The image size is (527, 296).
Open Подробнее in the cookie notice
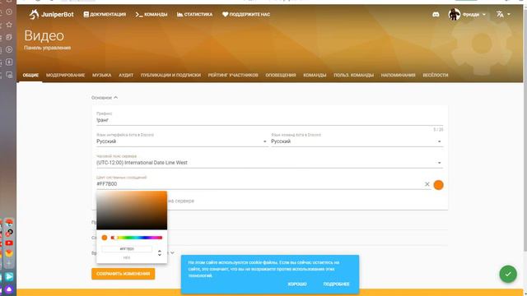click(x=336, y=284)
